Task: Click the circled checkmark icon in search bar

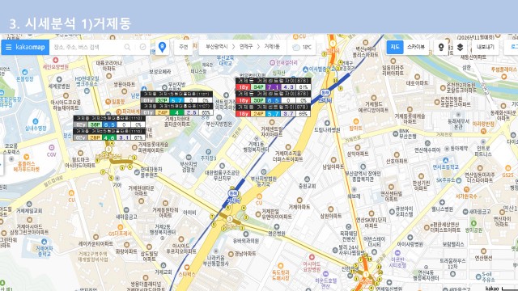Action: pyautogui.click(x=142, y=47)
